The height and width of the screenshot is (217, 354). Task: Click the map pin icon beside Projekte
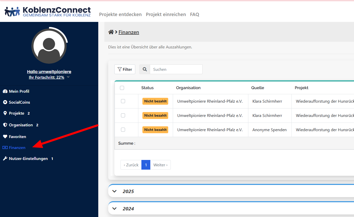click(x=5, y=113)
